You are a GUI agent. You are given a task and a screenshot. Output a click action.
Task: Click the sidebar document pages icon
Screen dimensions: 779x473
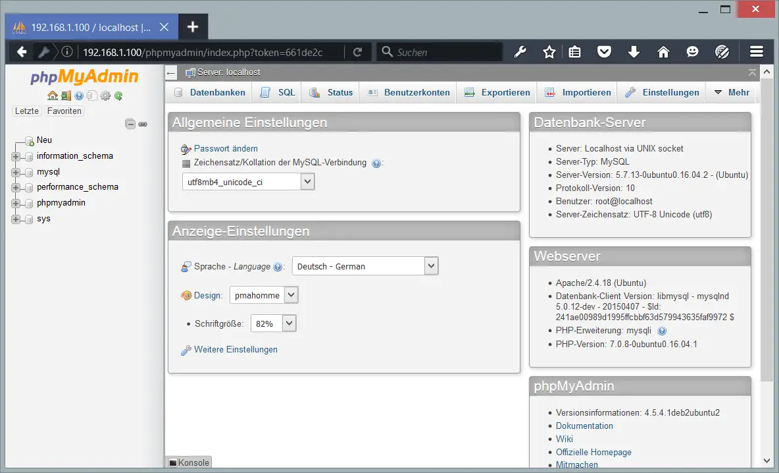point(92,96)
